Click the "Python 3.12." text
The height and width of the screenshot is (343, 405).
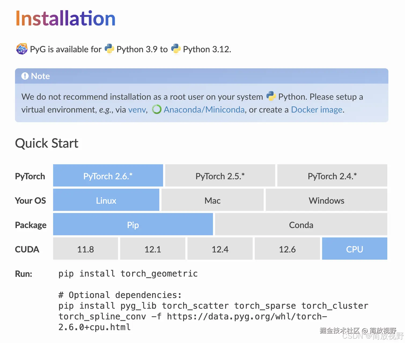point(207,49)
